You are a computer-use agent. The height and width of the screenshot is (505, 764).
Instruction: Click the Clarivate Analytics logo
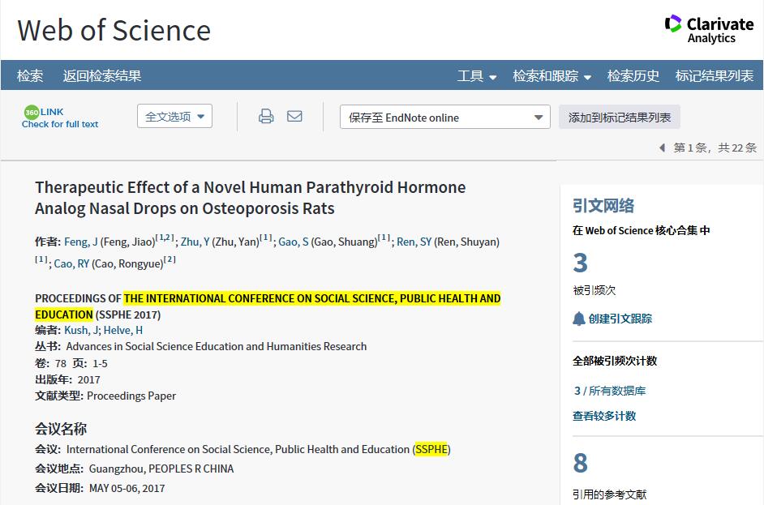pyautogui.click(x=709, y=29)
